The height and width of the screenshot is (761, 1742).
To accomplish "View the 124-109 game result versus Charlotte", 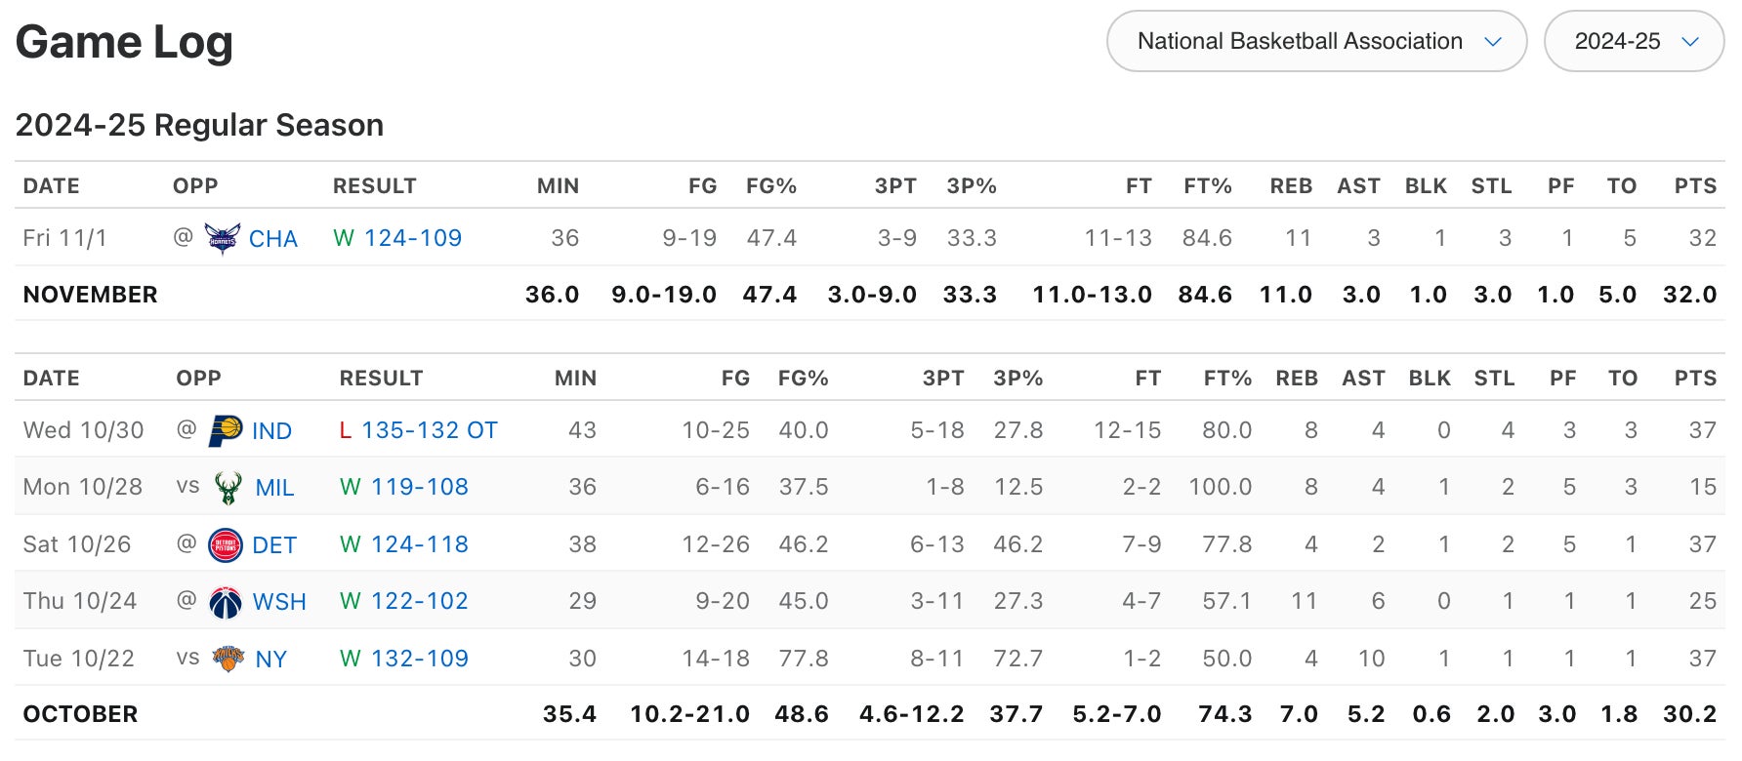I will click(x=412, y=238).
